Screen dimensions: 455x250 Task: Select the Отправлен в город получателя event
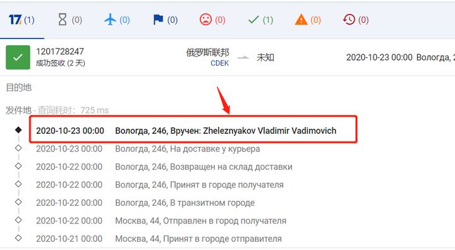(161, 221)
